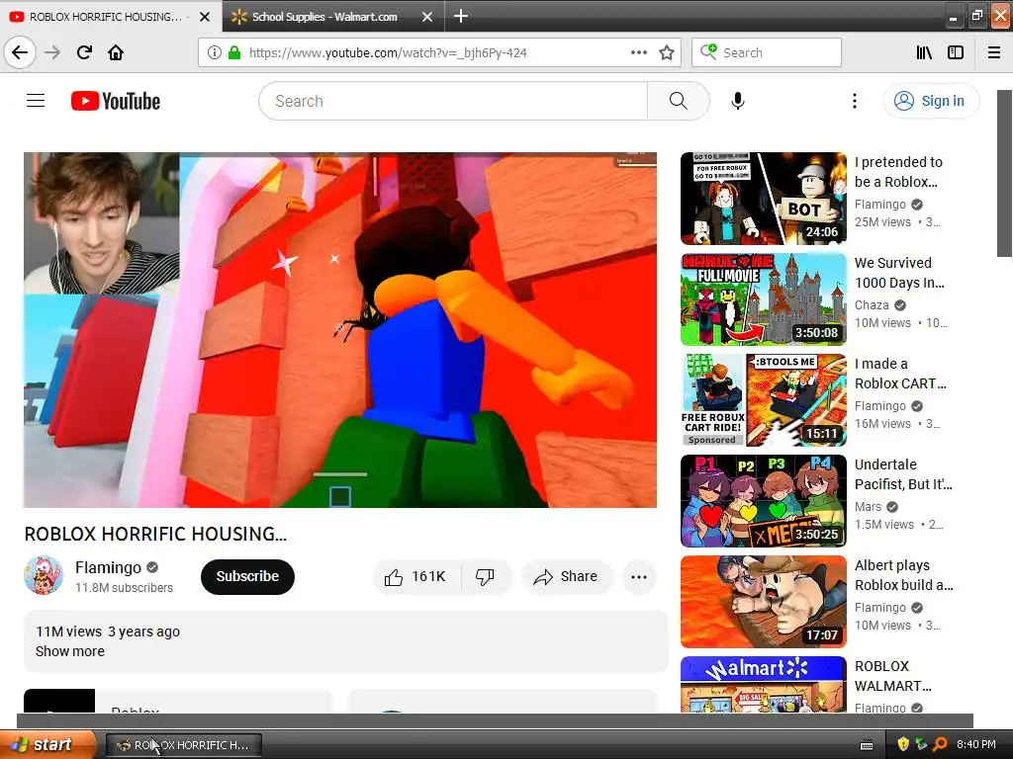The height and width of the screenshot is (759, 1013).
Task: Bookmark this page with the star
Action: point(667,53)
